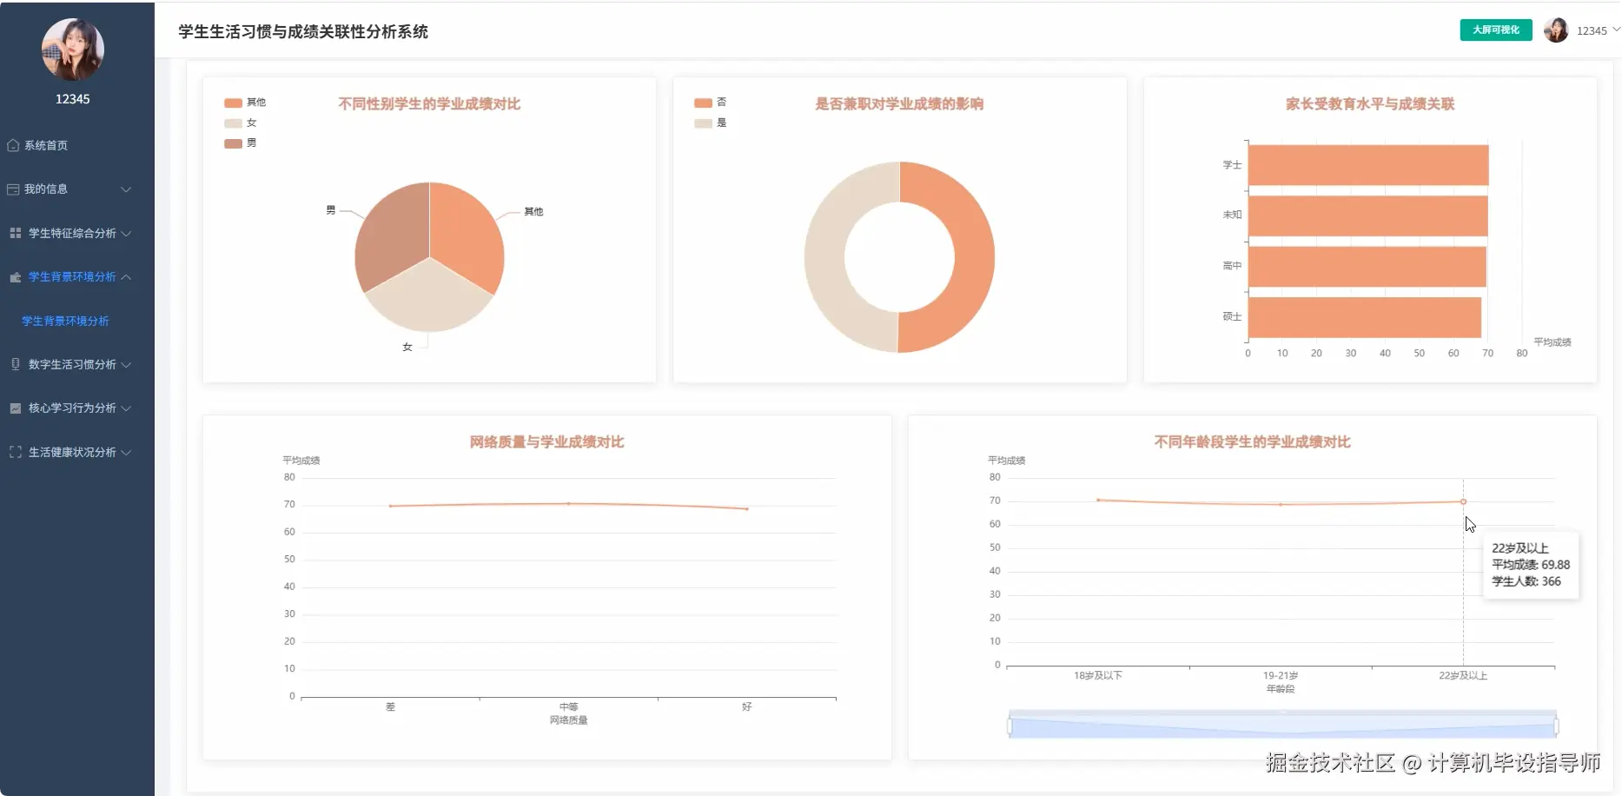Click the 家长受教育水平与成绩关联 title
This screenshot has height=796, width=1622.
pos(1370,103)
